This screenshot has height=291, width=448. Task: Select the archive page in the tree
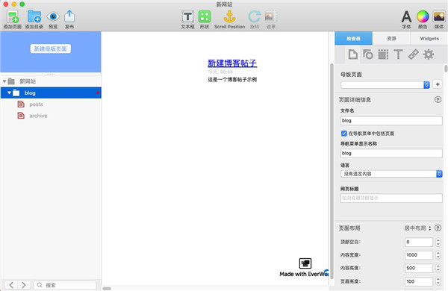pyautogui.click(x=51, y=116)
